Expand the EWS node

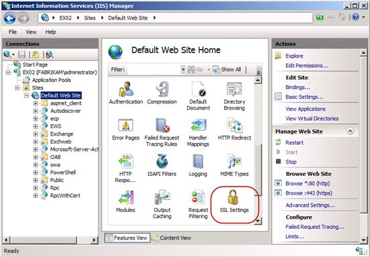pos(36,126)
